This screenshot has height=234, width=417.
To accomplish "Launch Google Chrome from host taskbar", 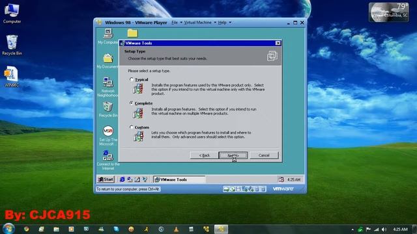I will [26, 229].
